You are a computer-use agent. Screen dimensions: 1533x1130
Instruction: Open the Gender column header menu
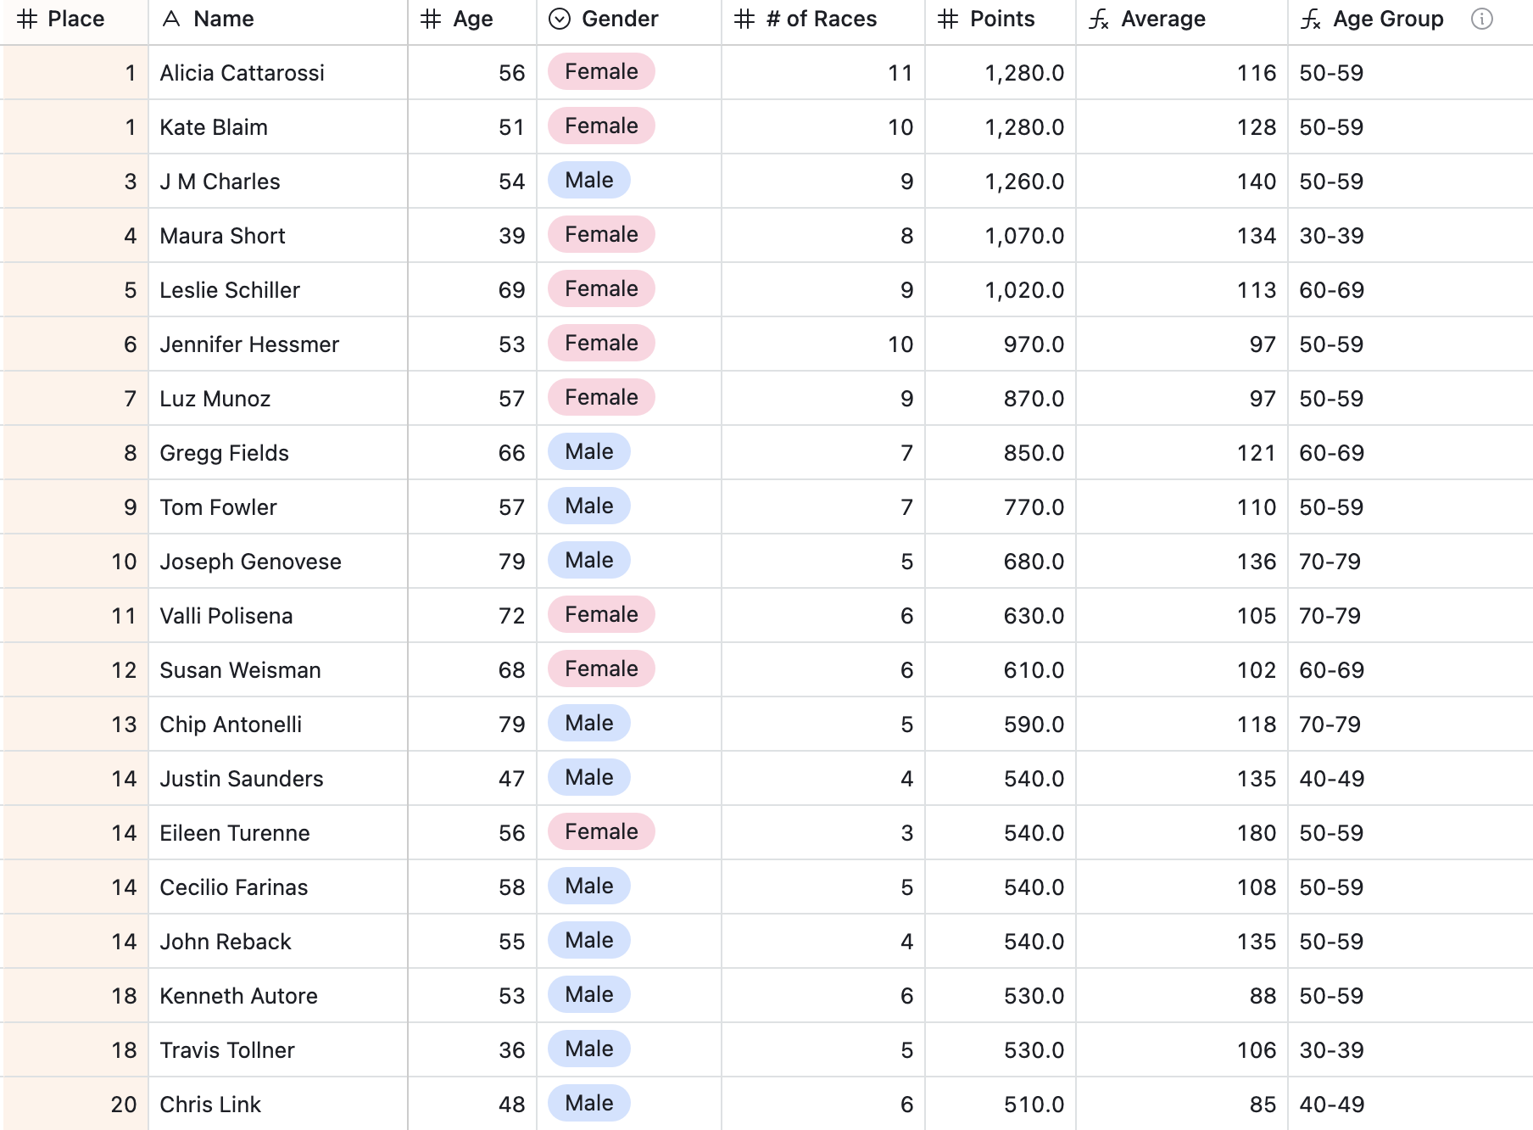click(628, 20)
